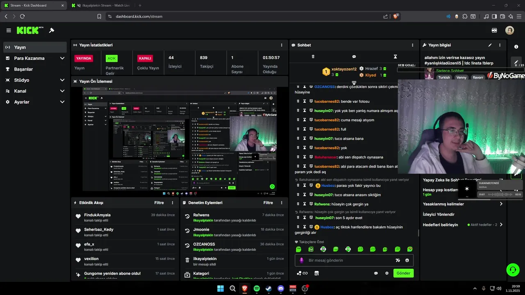
Task: Click the channel points infinity icon
Action: click(303, 273)
